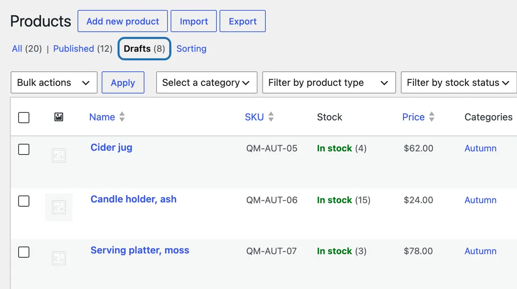Click SKU text QM-AUT-05

(272, 149)
